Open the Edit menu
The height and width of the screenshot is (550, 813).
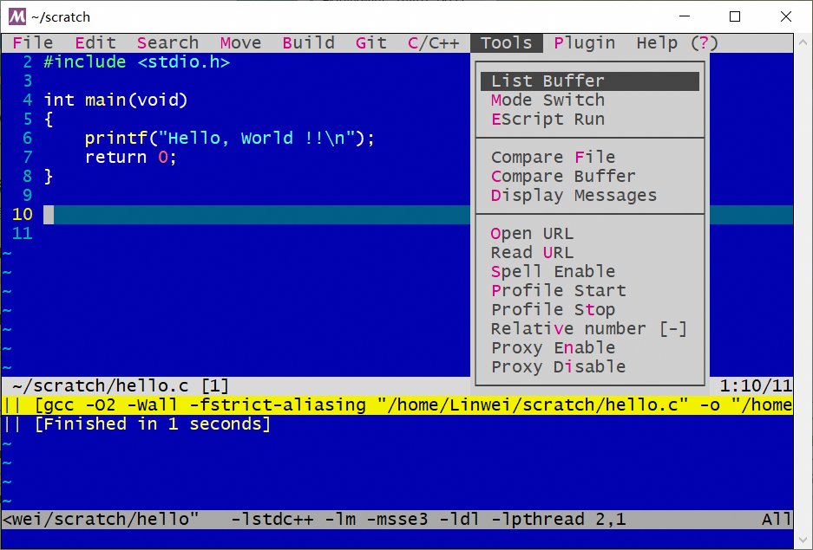(x=95, y=42)
